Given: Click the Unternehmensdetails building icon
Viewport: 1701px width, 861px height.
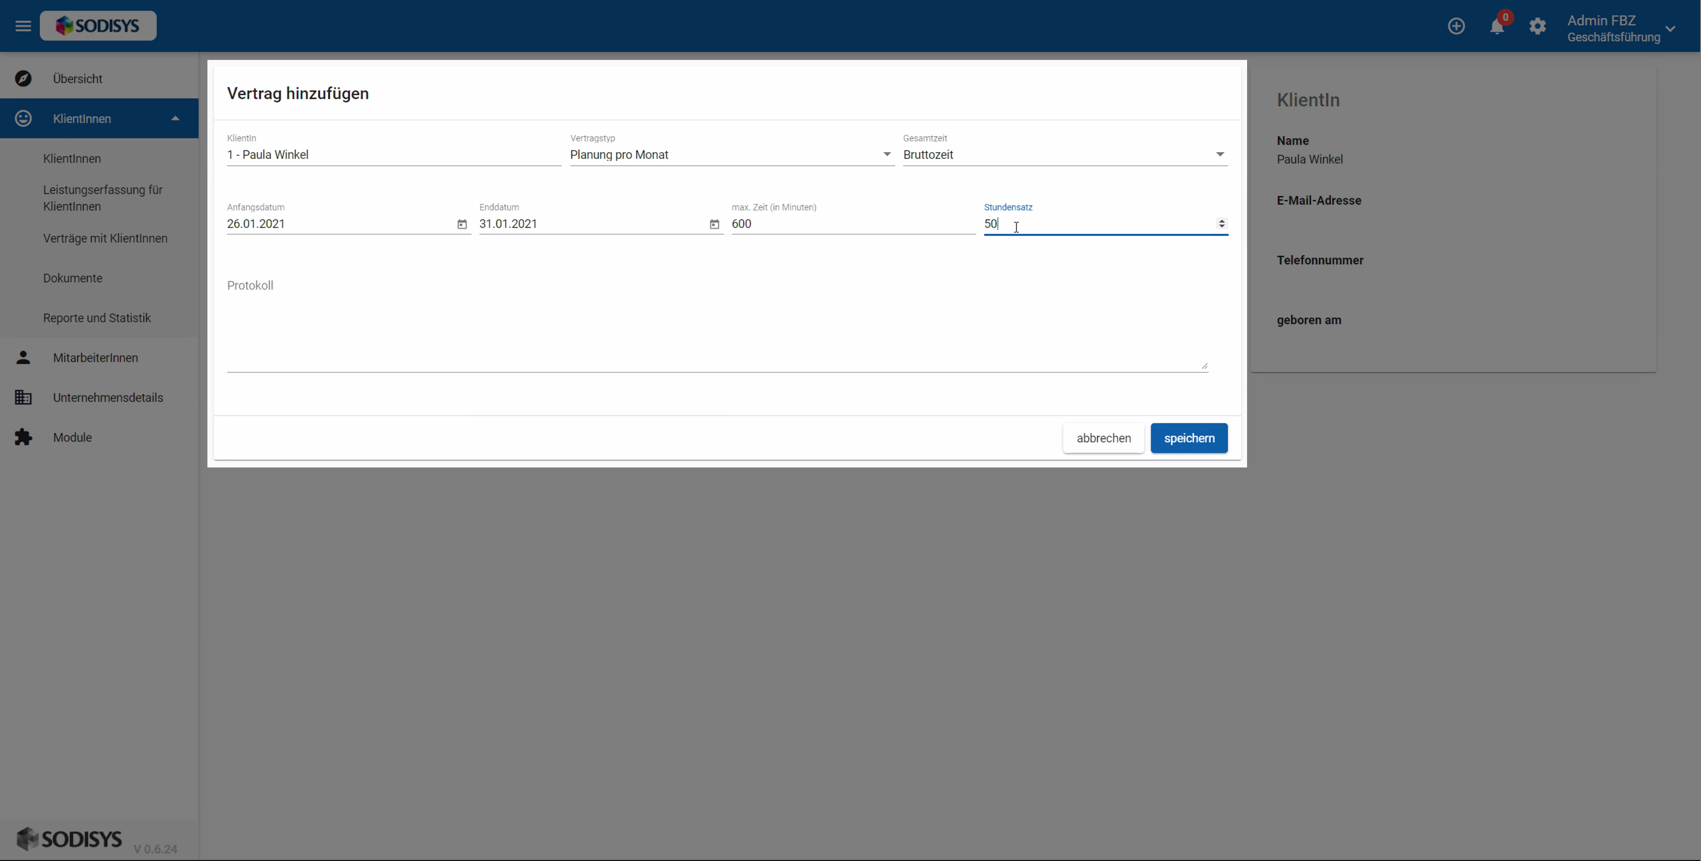Looking at the screenshot, I should tap(23, 397).
